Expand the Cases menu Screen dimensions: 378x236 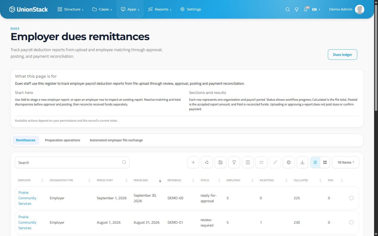[x=102, y=9]
